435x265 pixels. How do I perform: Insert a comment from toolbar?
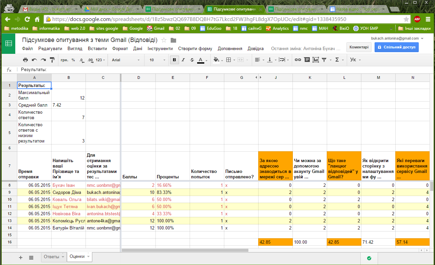(307, 60)
